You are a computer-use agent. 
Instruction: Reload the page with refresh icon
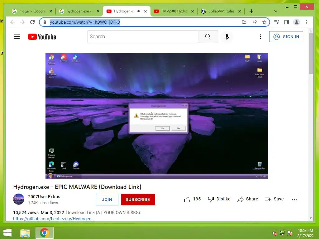[32, 22]
